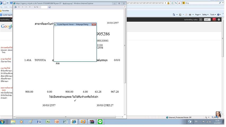This screenshot has height=127, width=226.
Task: Click the 63.28 value in report
Action: [98, 92]
